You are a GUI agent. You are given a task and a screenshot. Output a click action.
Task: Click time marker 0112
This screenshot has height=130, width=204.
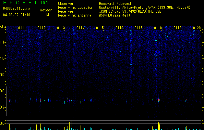42,28
